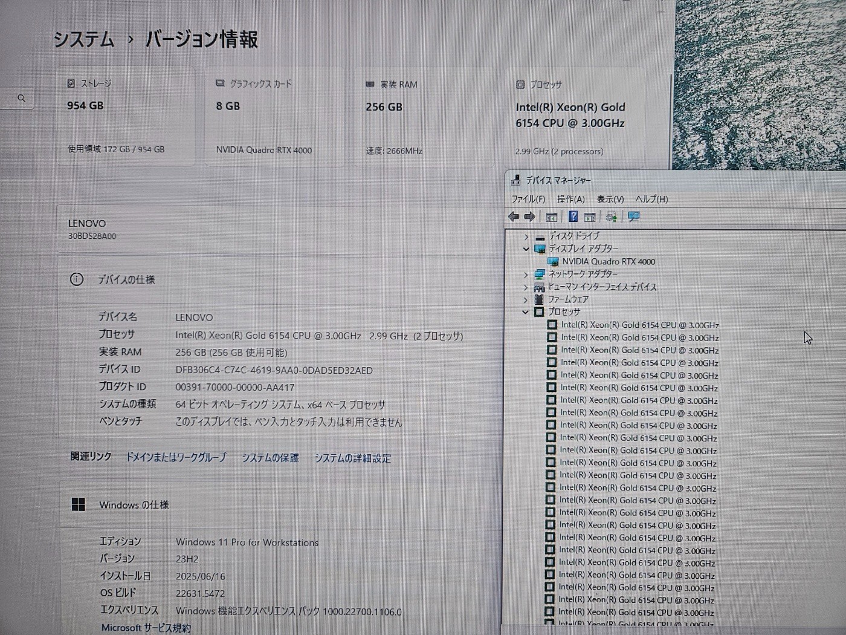Collapse the ディスプレイ アダプター node

[526, 249]
